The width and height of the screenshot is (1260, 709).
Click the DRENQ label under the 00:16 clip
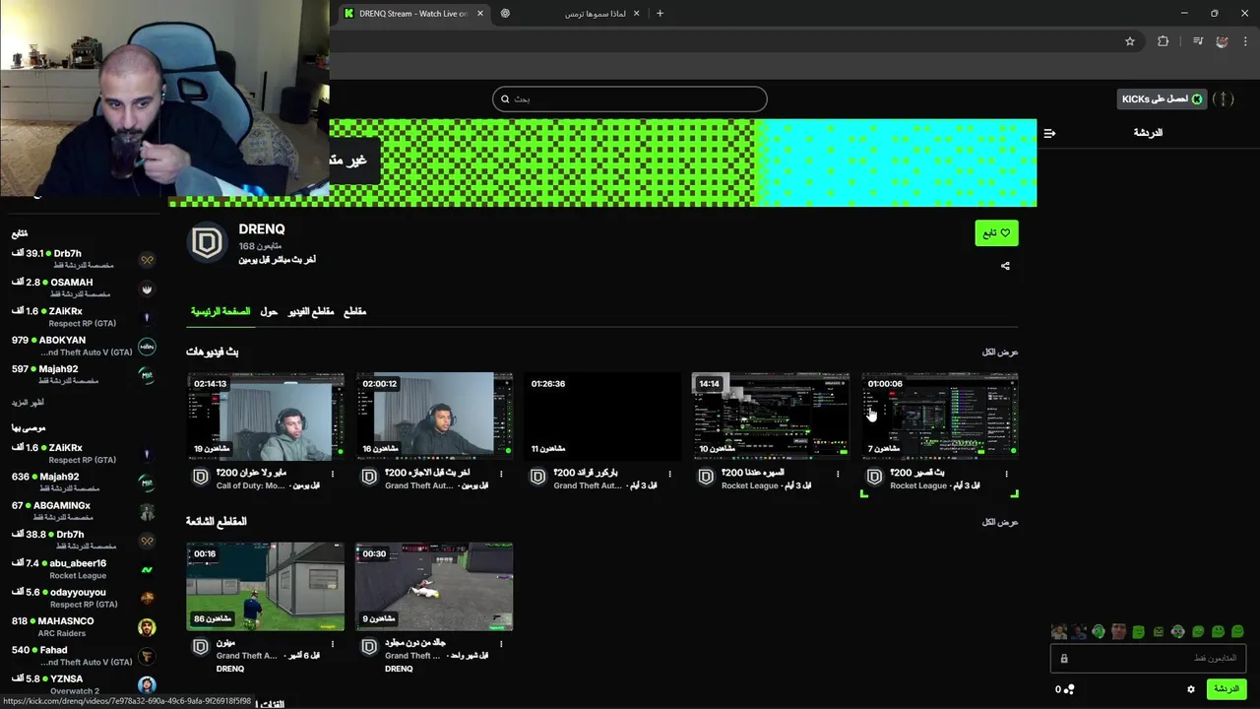[x=230, y=669]
